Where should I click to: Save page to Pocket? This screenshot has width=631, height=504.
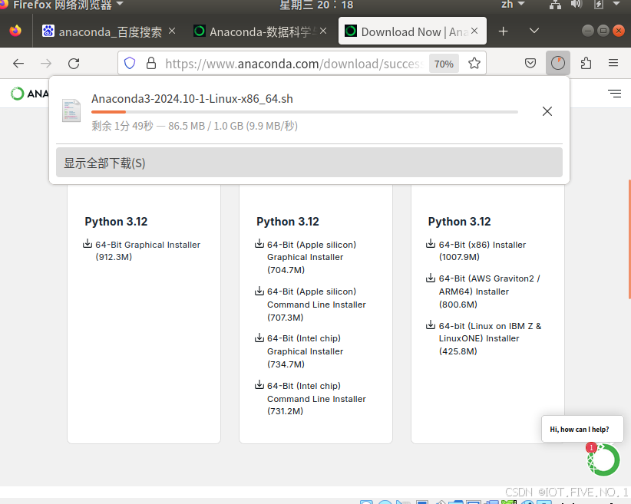point(530,63)
